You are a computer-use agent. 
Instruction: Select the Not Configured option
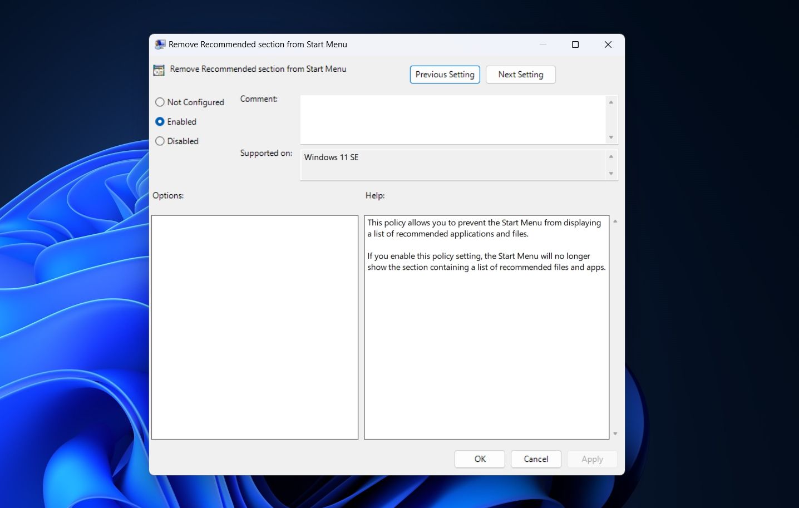(160, 102)
